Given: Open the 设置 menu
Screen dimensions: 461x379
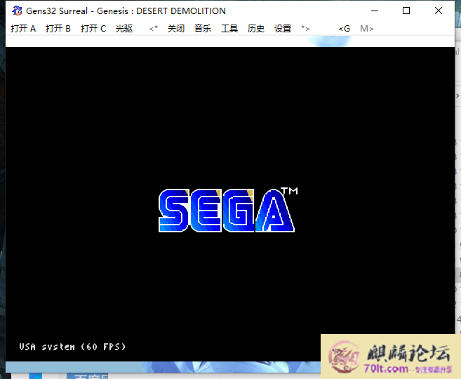Looking at the screenshot, I should point(283,29).
